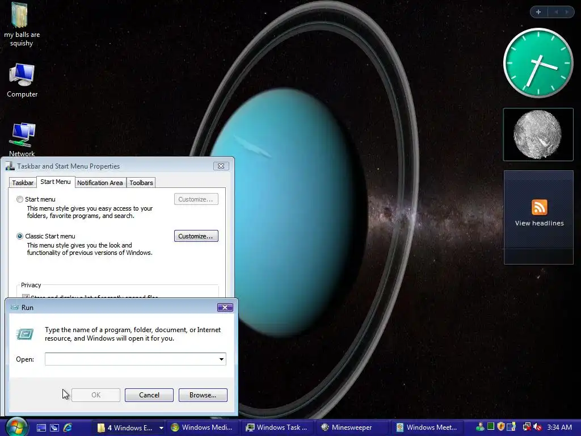This screenshot has width=581, height=436.
Task: Click the People Near Me tray icon
Action: (480, 427)
